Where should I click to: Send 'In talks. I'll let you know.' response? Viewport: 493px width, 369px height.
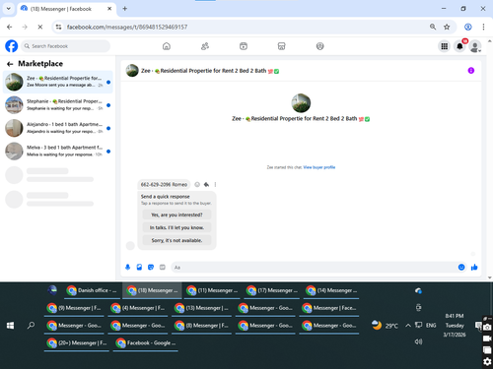pyautogui.click(x=176, y=227)
